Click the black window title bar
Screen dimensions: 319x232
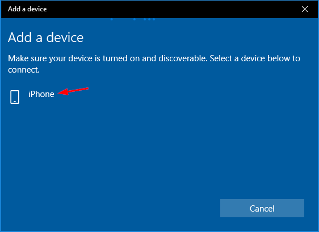point(159,9)
